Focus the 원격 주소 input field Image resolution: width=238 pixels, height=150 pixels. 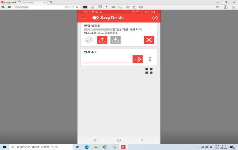[x=106, y=59]
